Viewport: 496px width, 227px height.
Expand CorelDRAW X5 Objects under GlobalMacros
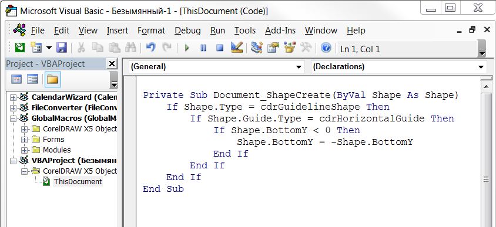point(25,129)
